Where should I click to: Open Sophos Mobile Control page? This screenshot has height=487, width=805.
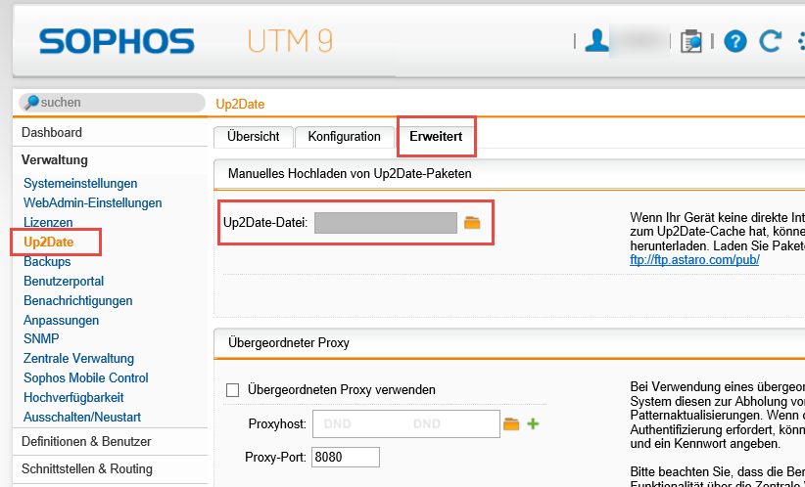click(x=86, y=377)
